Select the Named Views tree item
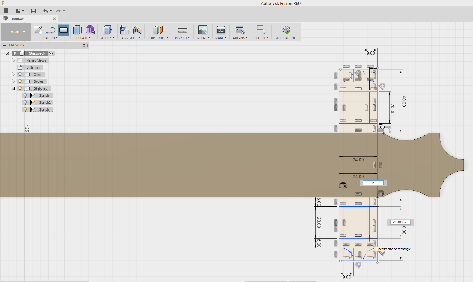The height and width of the screenshot is (282, 473). (x=36, y=60)
